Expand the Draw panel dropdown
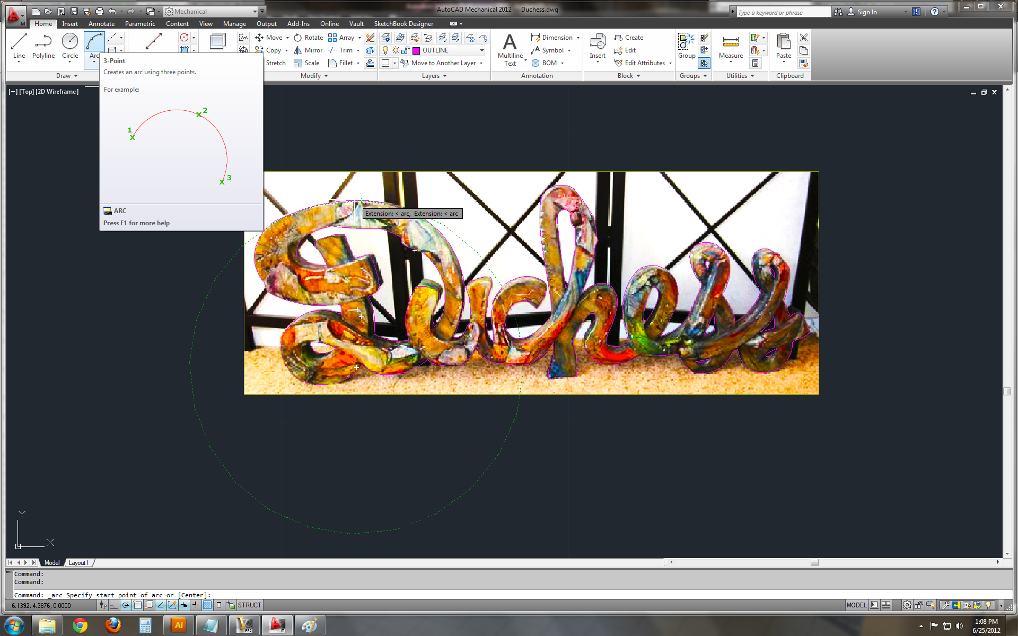This screenshot has height=636, width=1018. pos(66,75)
